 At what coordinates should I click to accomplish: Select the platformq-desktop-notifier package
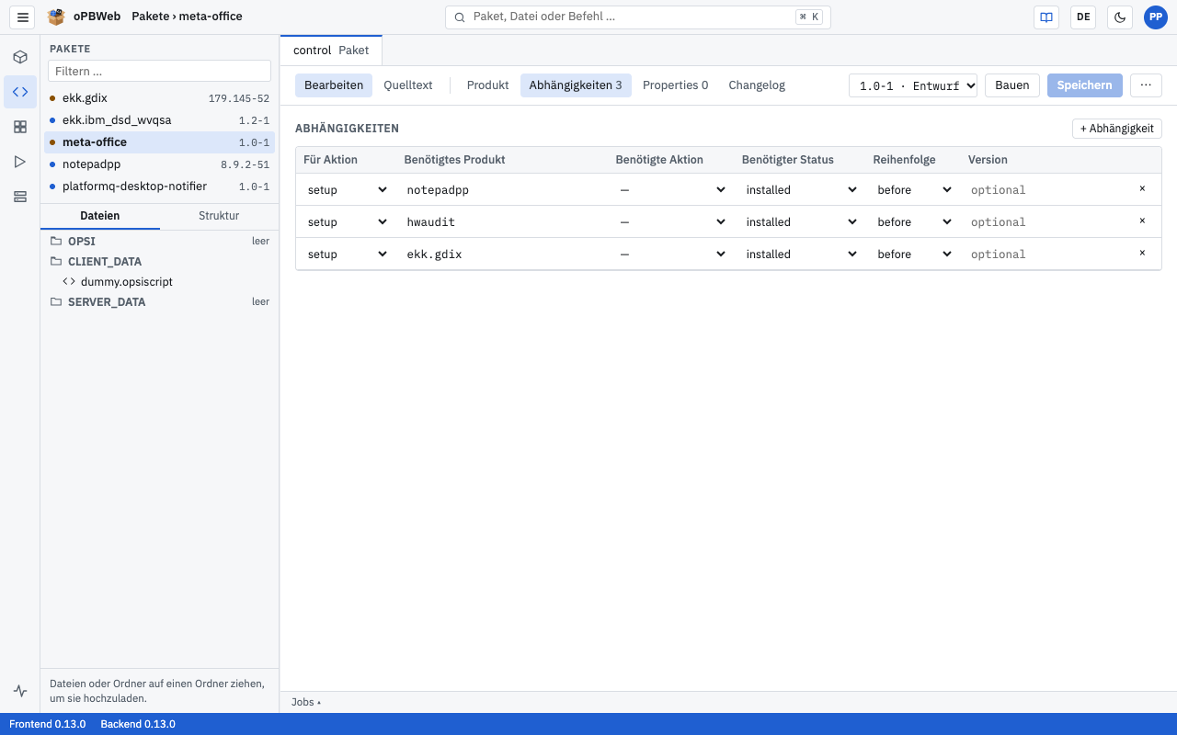point(159,187)
